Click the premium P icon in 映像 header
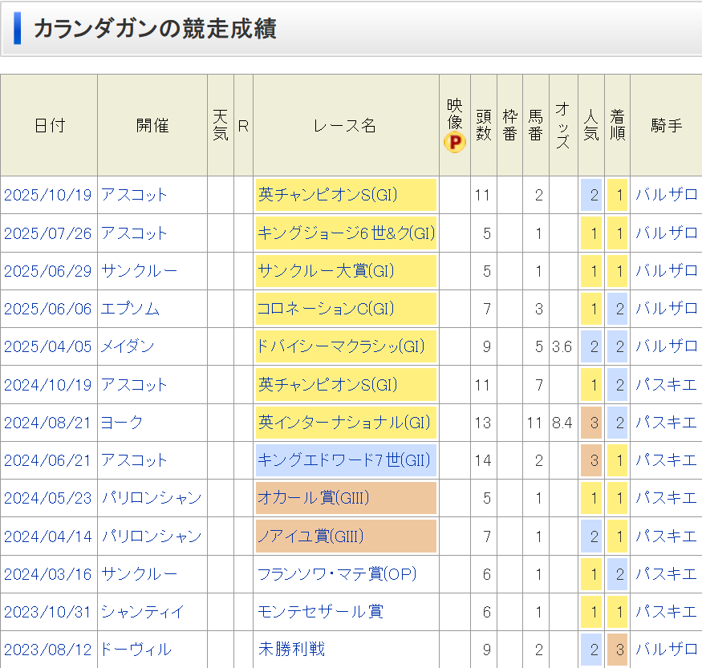The width and height of the screenshot is (702, 668). pos(454,142)
